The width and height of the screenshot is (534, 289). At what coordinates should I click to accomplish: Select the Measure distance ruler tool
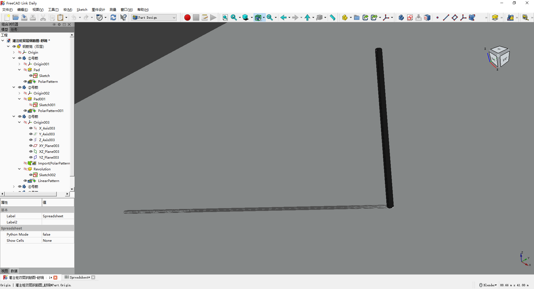(x=332, y=18)
